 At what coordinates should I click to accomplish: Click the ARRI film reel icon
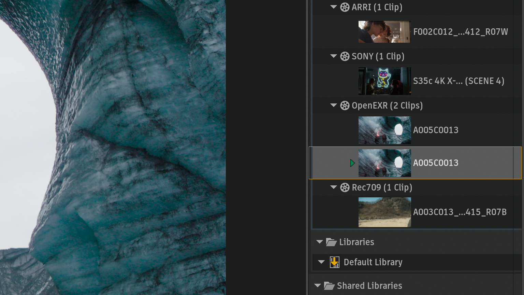345,7
